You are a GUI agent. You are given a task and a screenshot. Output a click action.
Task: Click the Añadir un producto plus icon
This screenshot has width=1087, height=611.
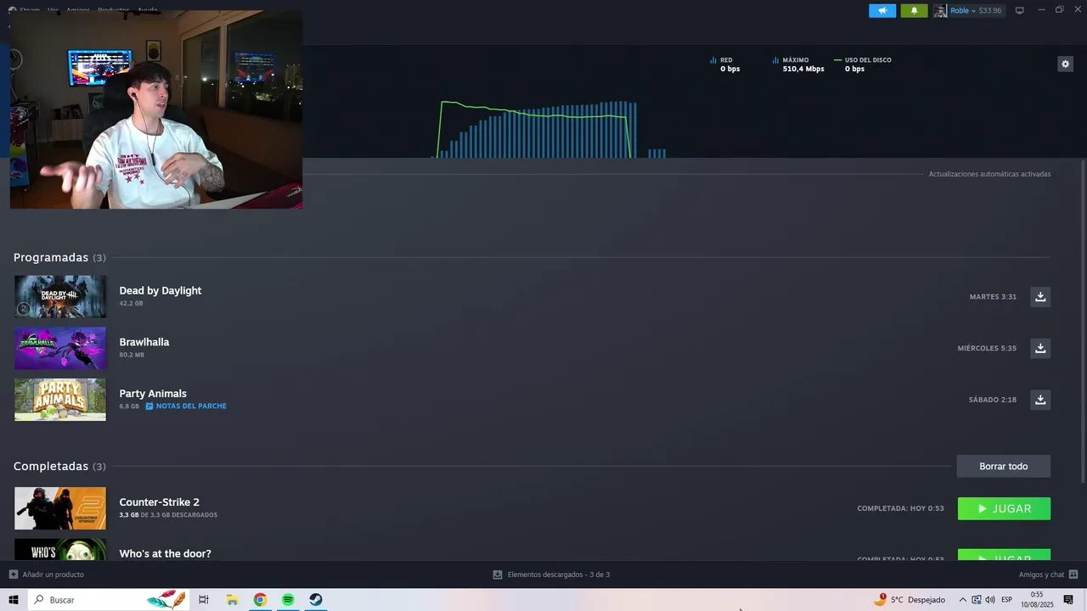pyautogui.click(x=13, y=575)
